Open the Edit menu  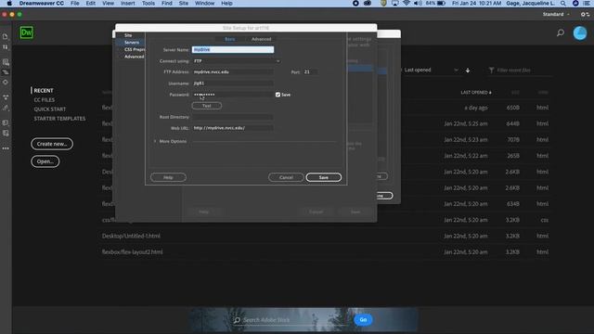tap(91, 4)
